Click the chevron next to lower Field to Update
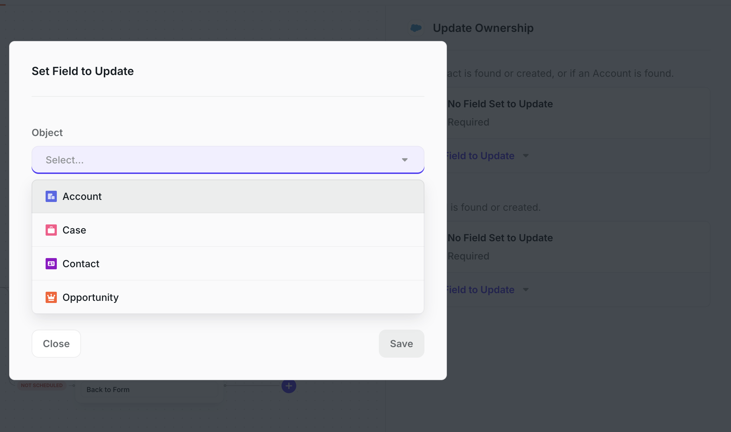This screenshot has height=432, width=731. (x=526, y=290)
